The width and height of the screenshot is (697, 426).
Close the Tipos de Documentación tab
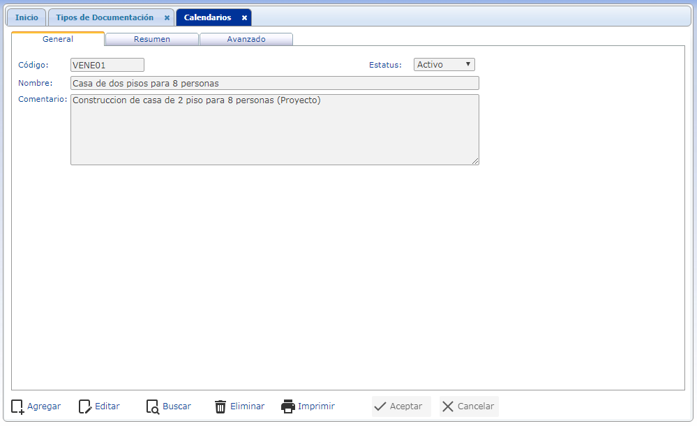(x=167, y=17)
